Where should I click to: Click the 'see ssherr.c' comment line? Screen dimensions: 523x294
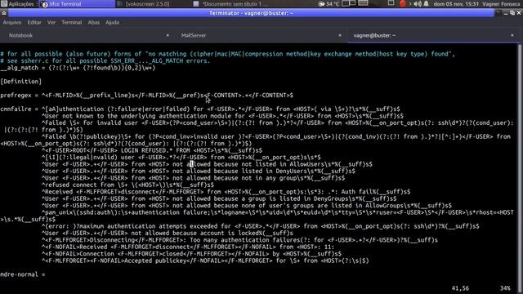(105, 60)
